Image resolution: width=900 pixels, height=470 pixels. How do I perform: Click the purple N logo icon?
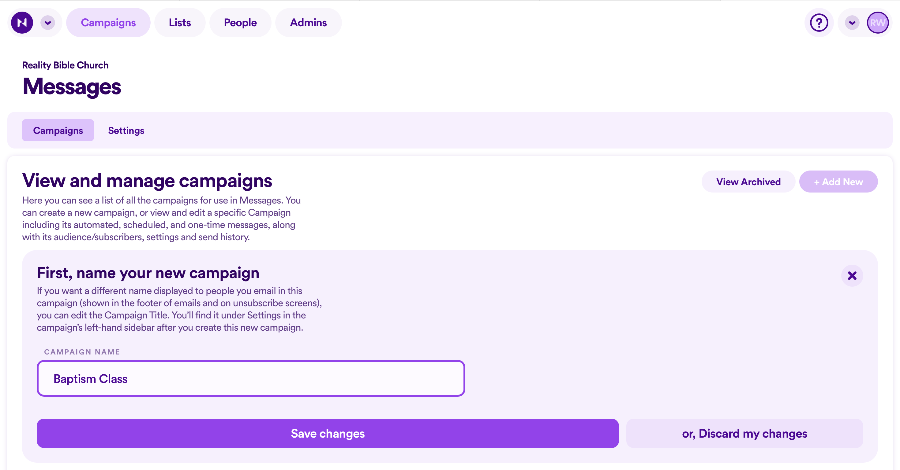(22, 23)
